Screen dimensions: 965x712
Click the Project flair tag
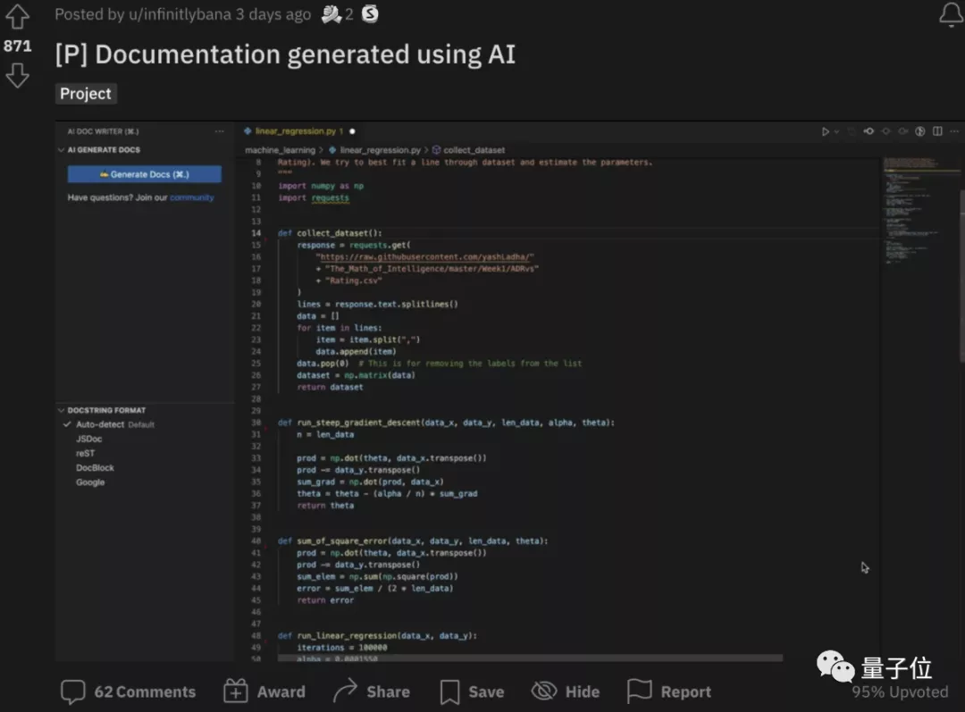coord(86,94)
